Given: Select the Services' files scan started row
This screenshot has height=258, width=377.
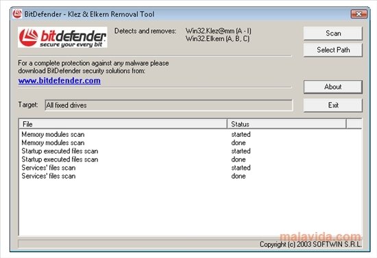Looking at the screenshot, I should (190, 168).
